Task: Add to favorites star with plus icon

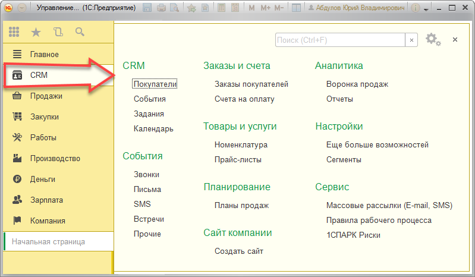Action: pyautogui.click(x=191, y=8)
